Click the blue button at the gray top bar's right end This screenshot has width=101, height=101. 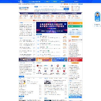(x=81, y=4)
